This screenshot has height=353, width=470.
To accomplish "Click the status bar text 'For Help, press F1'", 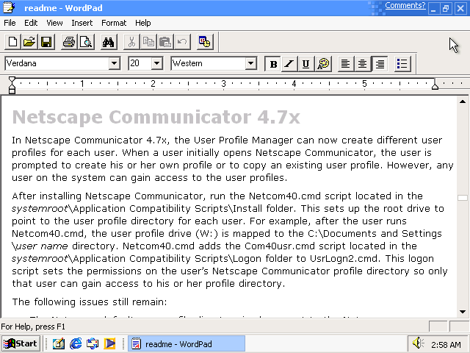I will tap(33, 327).
